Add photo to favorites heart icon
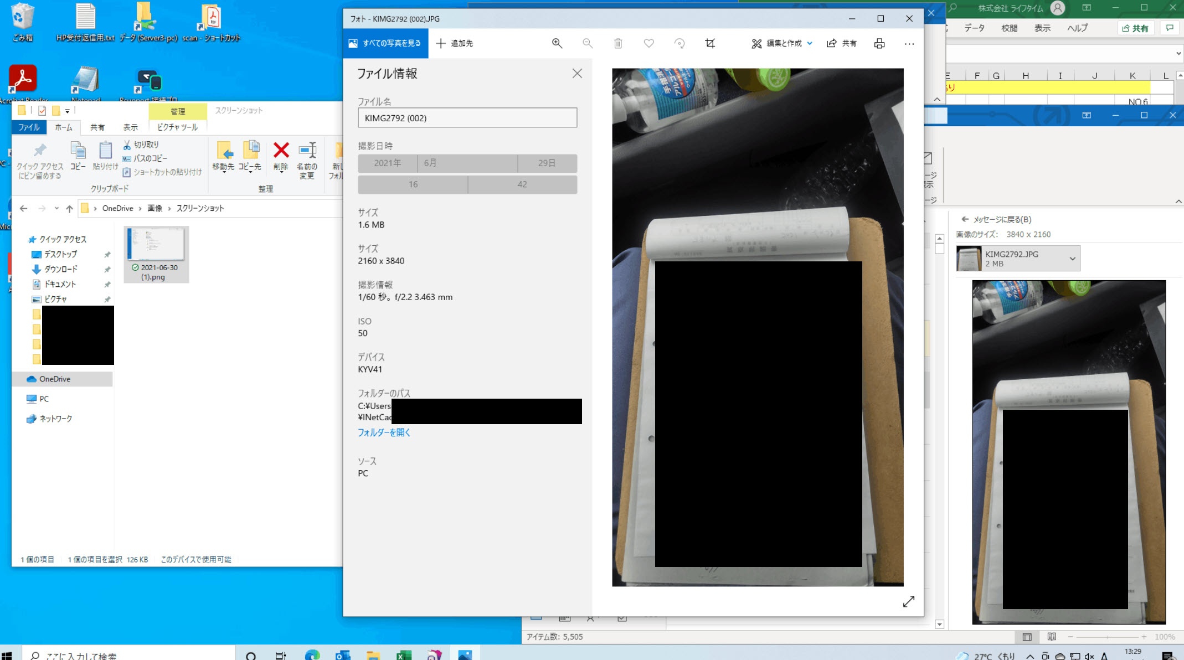 click(648, 43)
